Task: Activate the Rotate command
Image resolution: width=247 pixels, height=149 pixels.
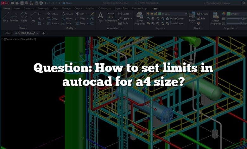Action: [x=67, y=14]
